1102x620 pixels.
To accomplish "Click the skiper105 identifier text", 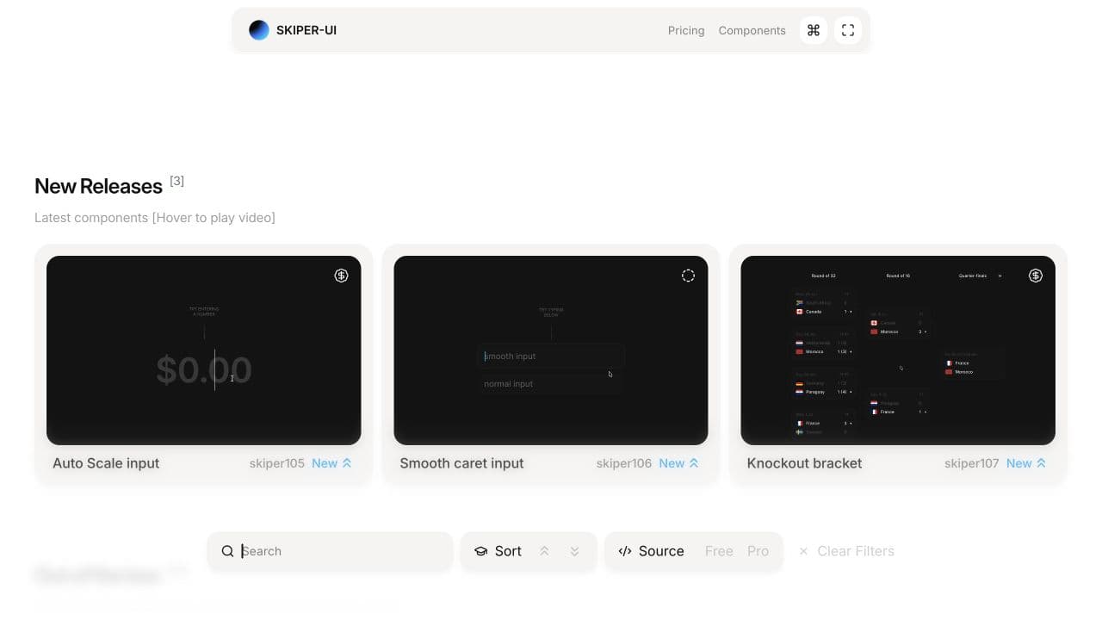I will (277, 463).
